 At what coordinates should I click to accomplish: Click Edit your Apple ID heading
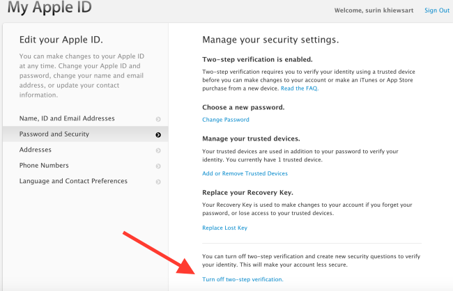click(61, 40)
